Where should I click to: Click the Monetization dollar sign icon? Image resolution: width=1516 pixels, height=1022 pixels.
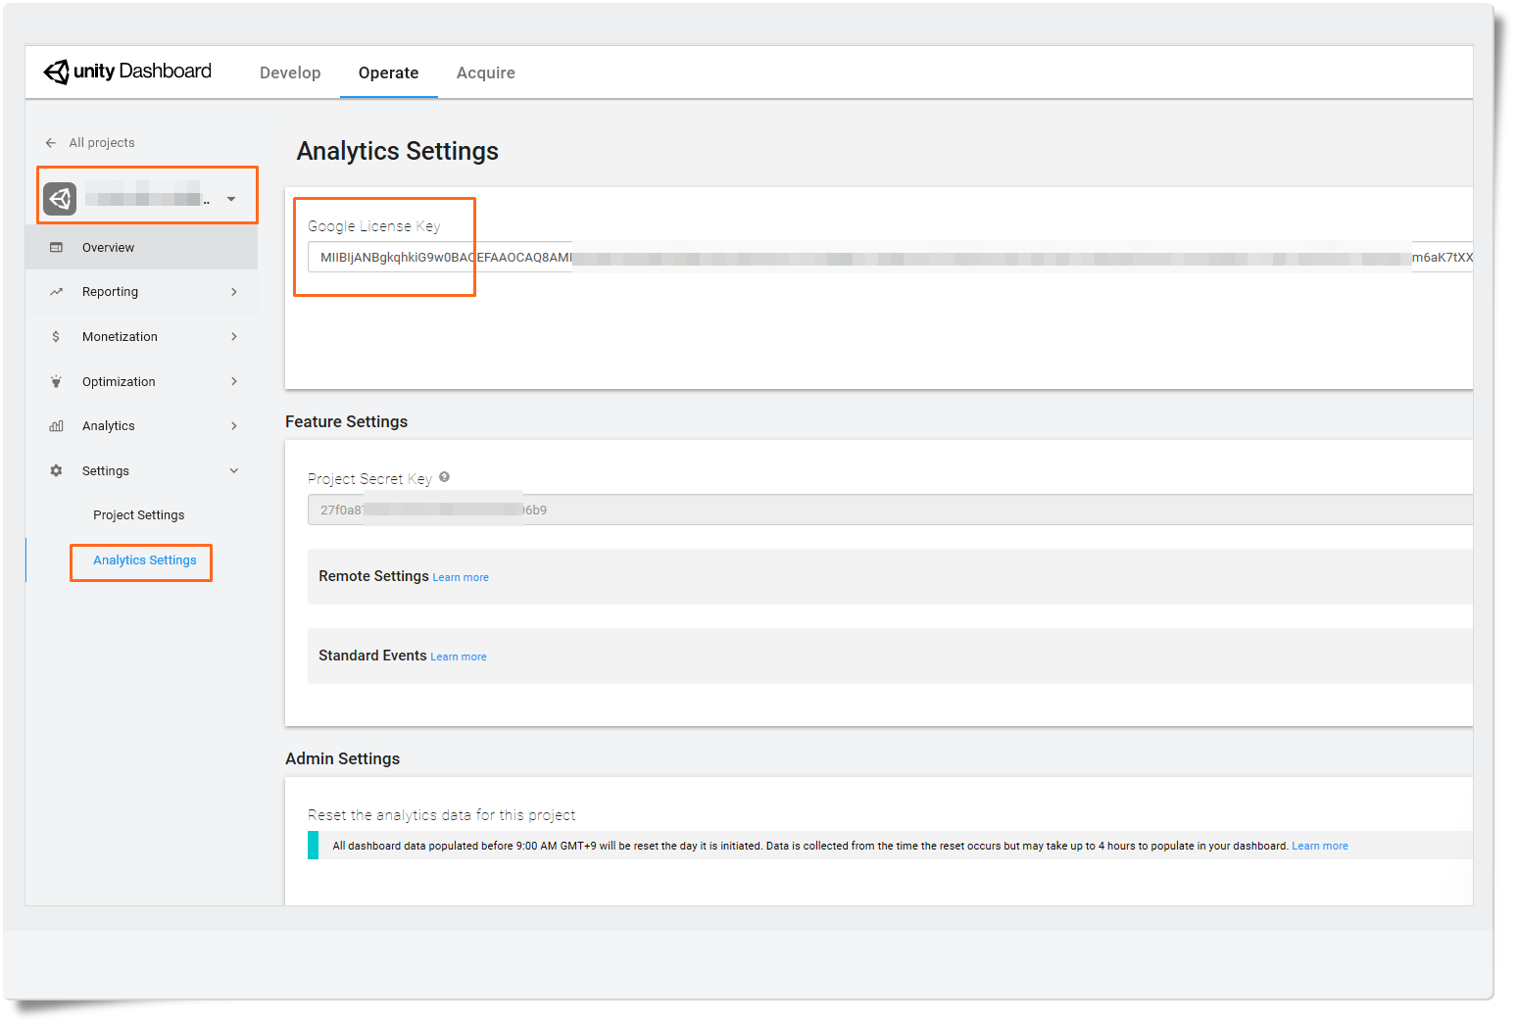tap(56, 337)
